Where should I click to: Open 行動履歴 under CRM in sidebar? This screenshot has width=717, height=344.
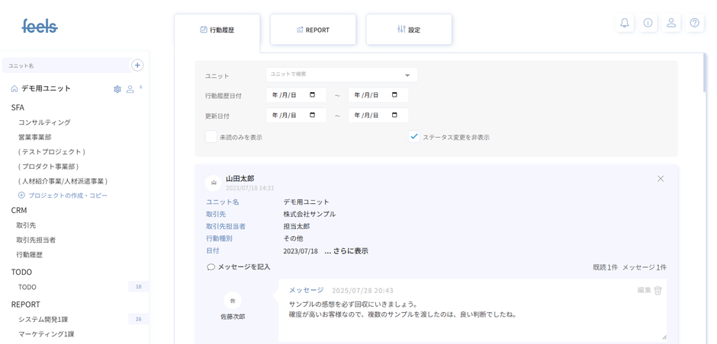point(29,255)
